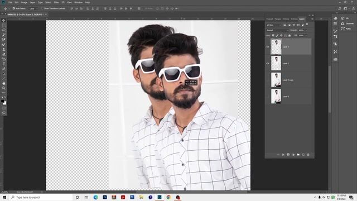Image resolution: width=357 pixels, height=201 pixels.
Task: Open the Channels collapsed panel on right
Action: click(x=348, y=23)
